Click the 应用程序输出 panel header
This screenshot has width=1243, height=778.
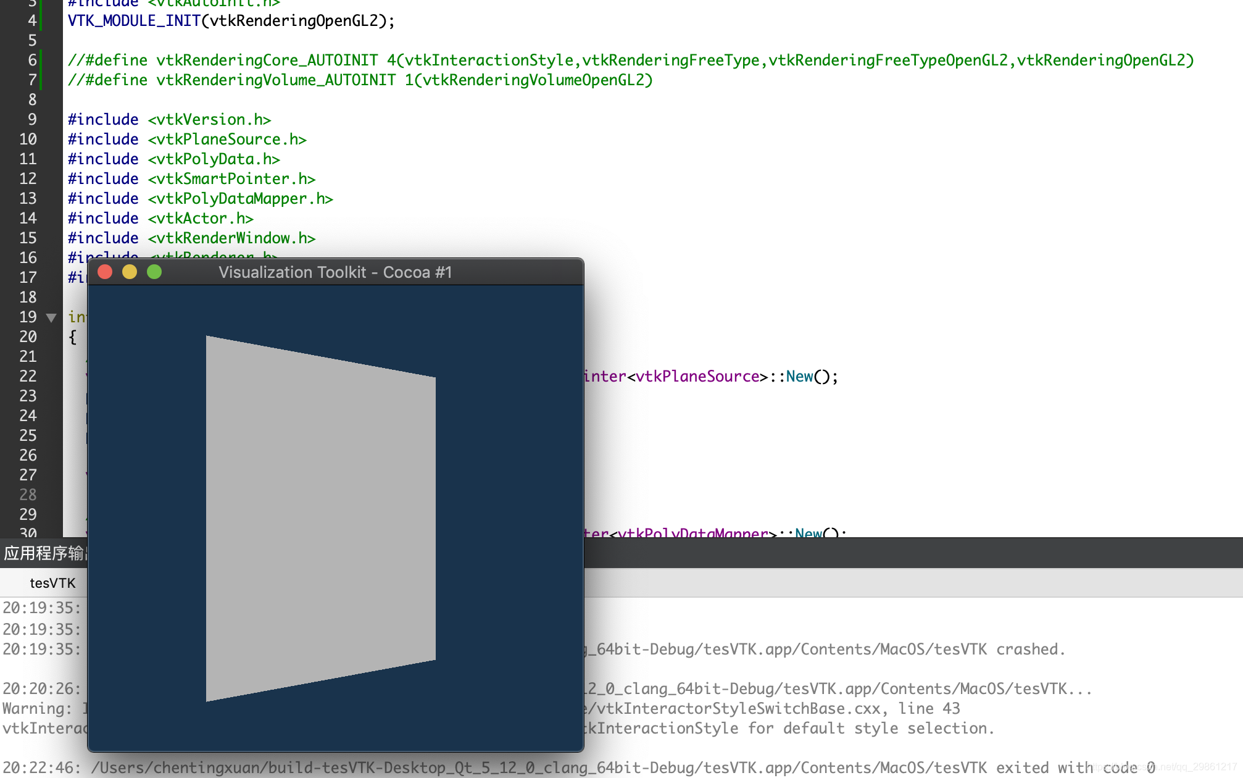point(43,553)
